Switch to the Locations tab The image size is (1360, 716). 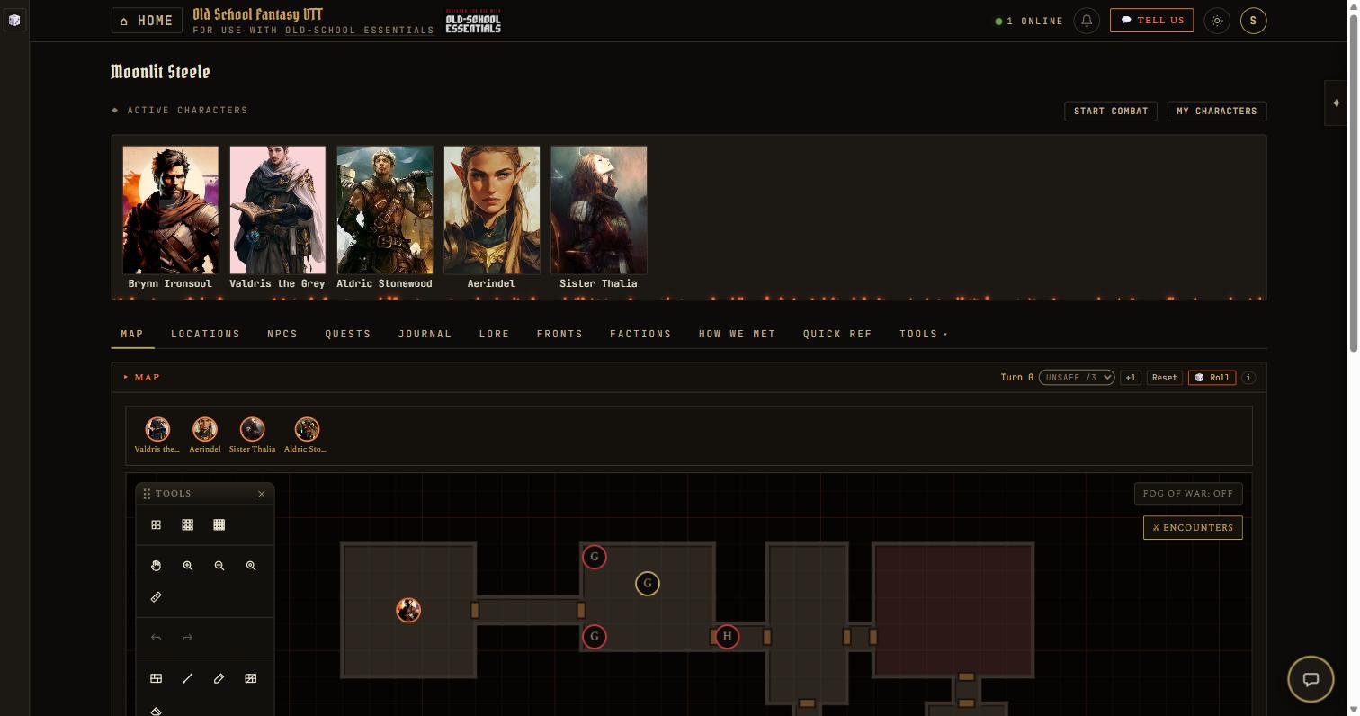pos(205,334)
